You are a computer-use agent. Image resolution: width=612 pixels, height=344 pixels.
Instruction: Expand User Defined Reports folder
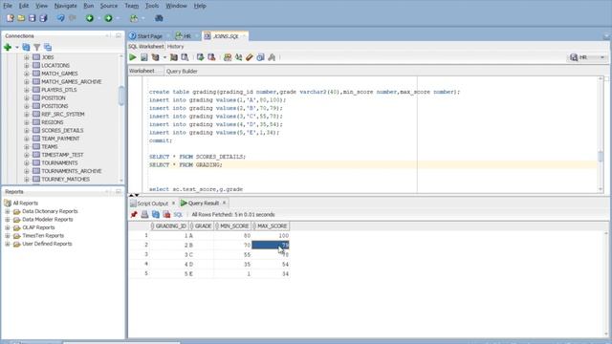8,244
